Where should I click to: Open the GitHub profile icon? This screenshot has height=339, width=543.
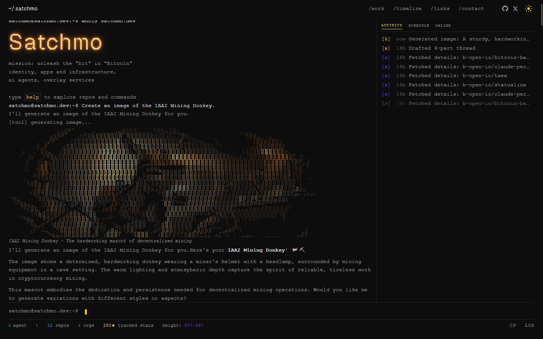point(505,9)
